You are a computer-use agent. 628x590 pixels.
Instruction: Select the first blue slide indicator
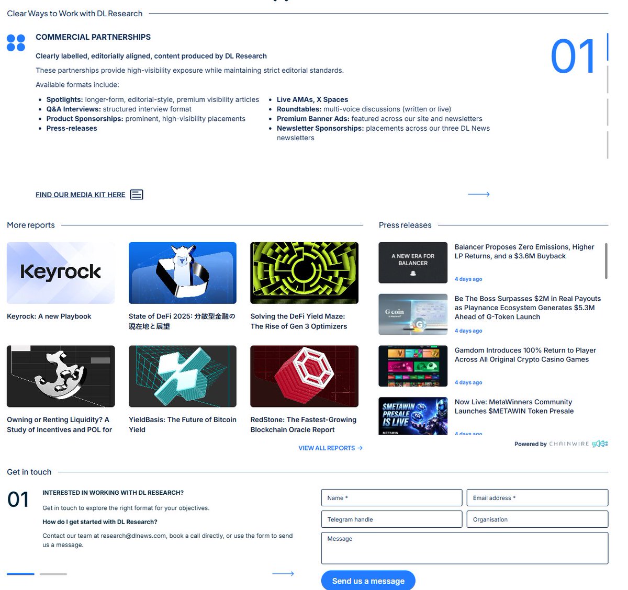pos(20,574)
